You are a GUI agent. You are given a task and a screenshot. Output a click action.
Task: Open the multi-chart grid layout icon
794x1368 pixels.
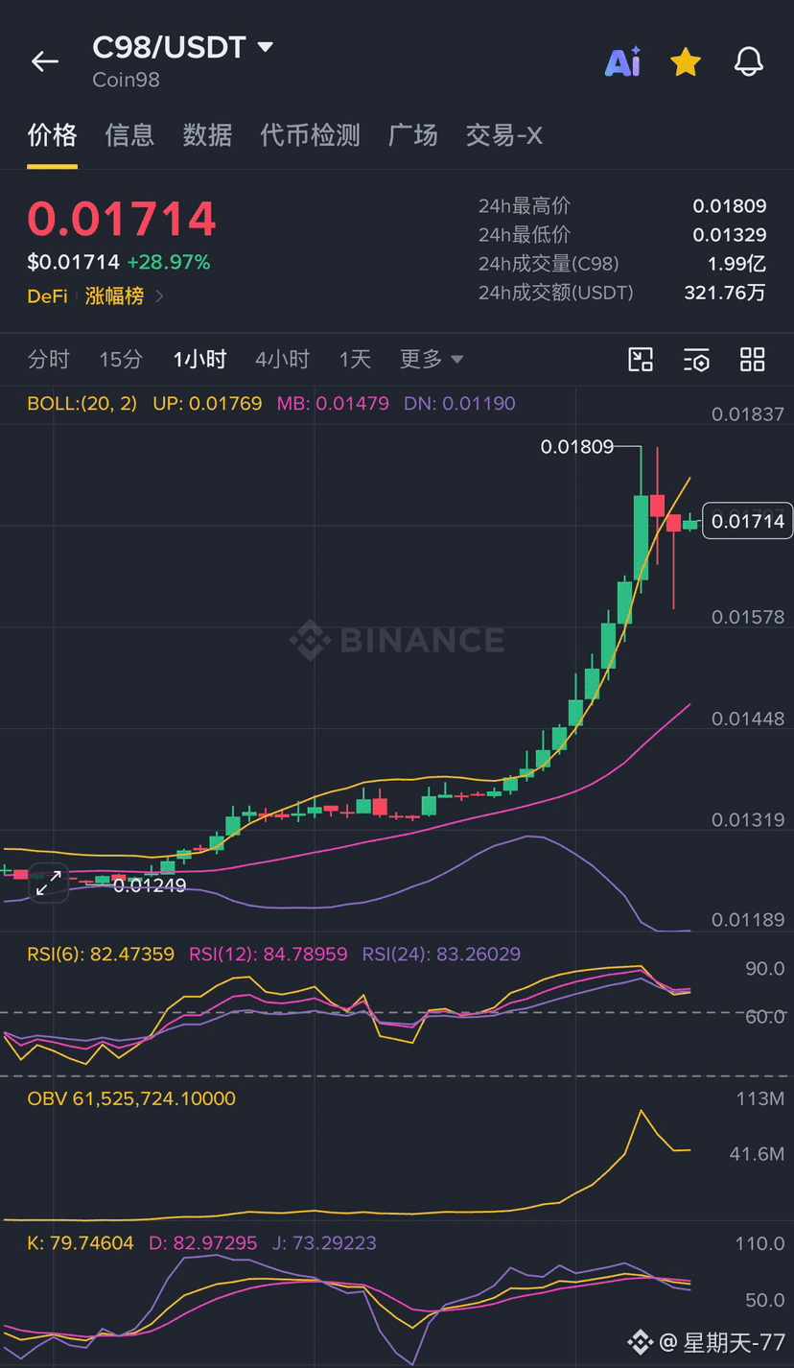click(x=753, y=360)
